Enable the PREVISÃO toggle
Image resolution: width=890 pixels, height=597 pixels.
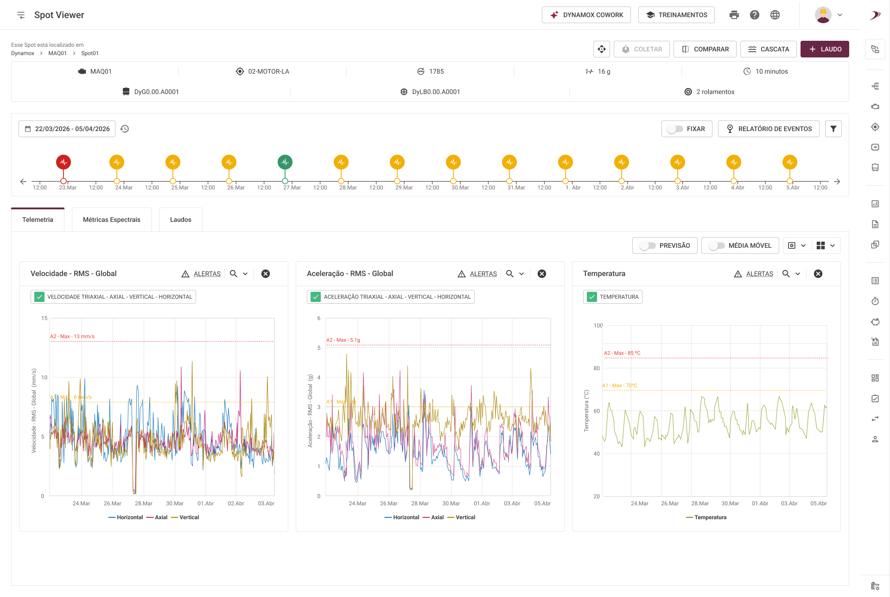point(648,245)
